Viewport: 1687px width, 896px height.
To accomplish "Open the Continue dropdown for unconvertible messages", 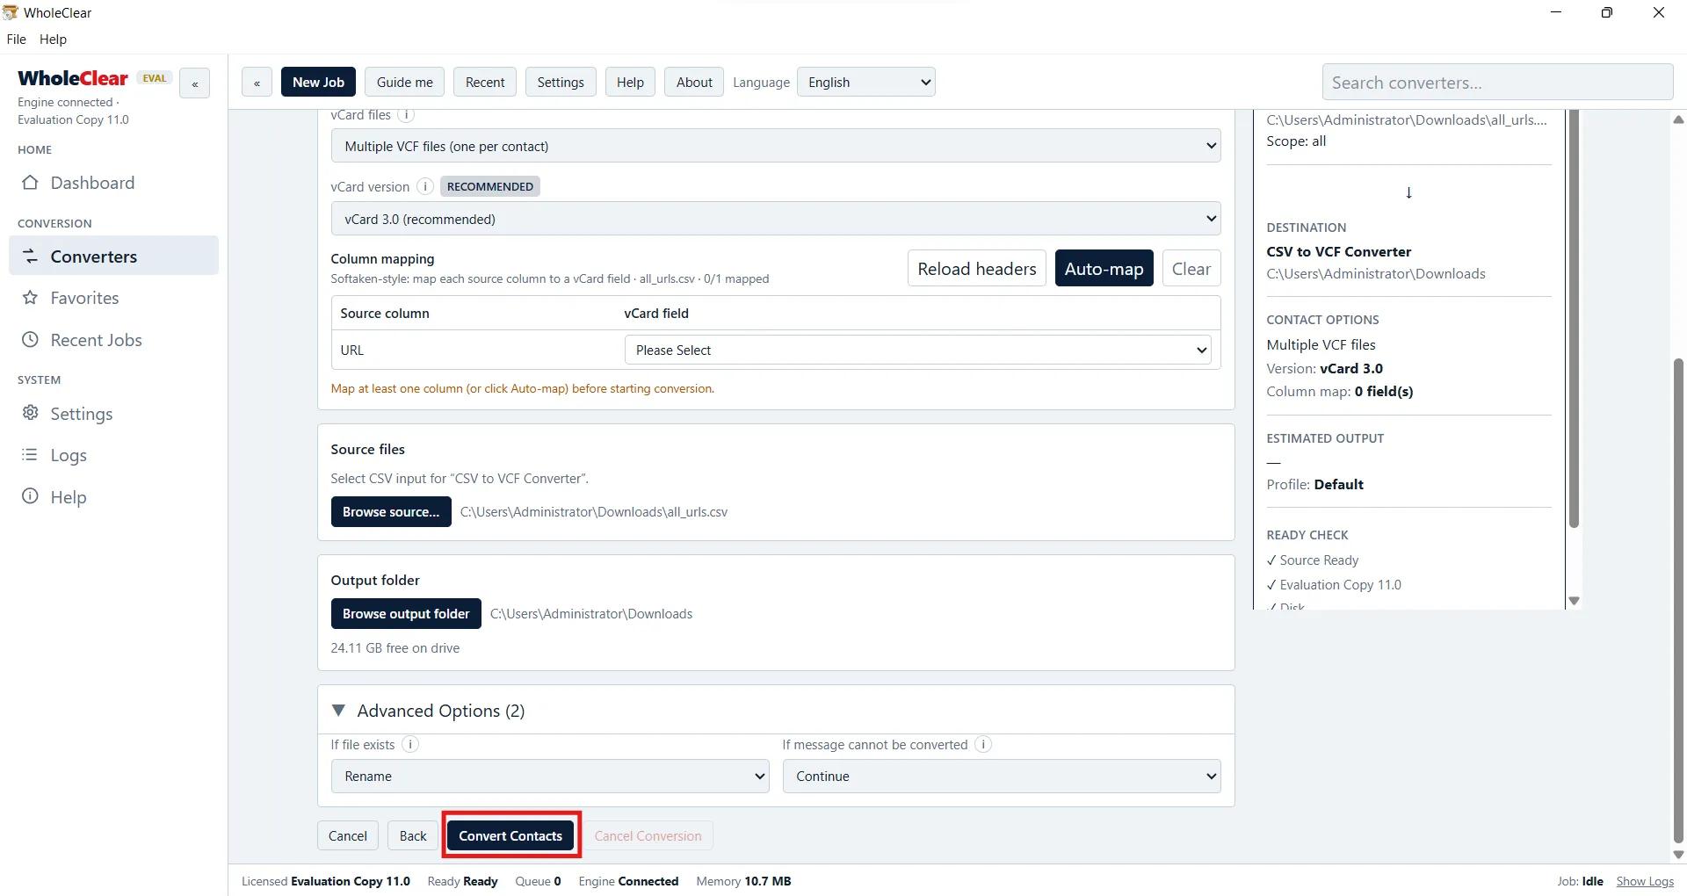I will 1002,777.
